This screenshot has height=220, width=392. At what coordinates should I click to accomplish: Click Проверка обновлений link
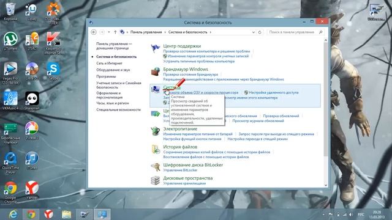pos(281,116)
